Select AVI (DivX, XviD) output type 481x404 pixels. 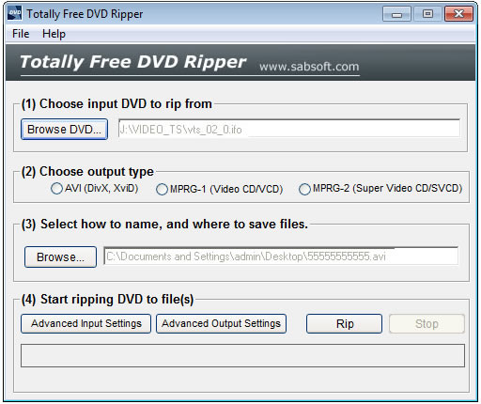coord(94,188)
